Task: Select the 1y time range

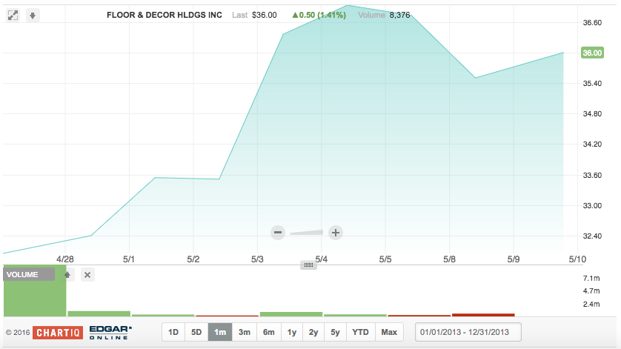Action: pos(292,332)
